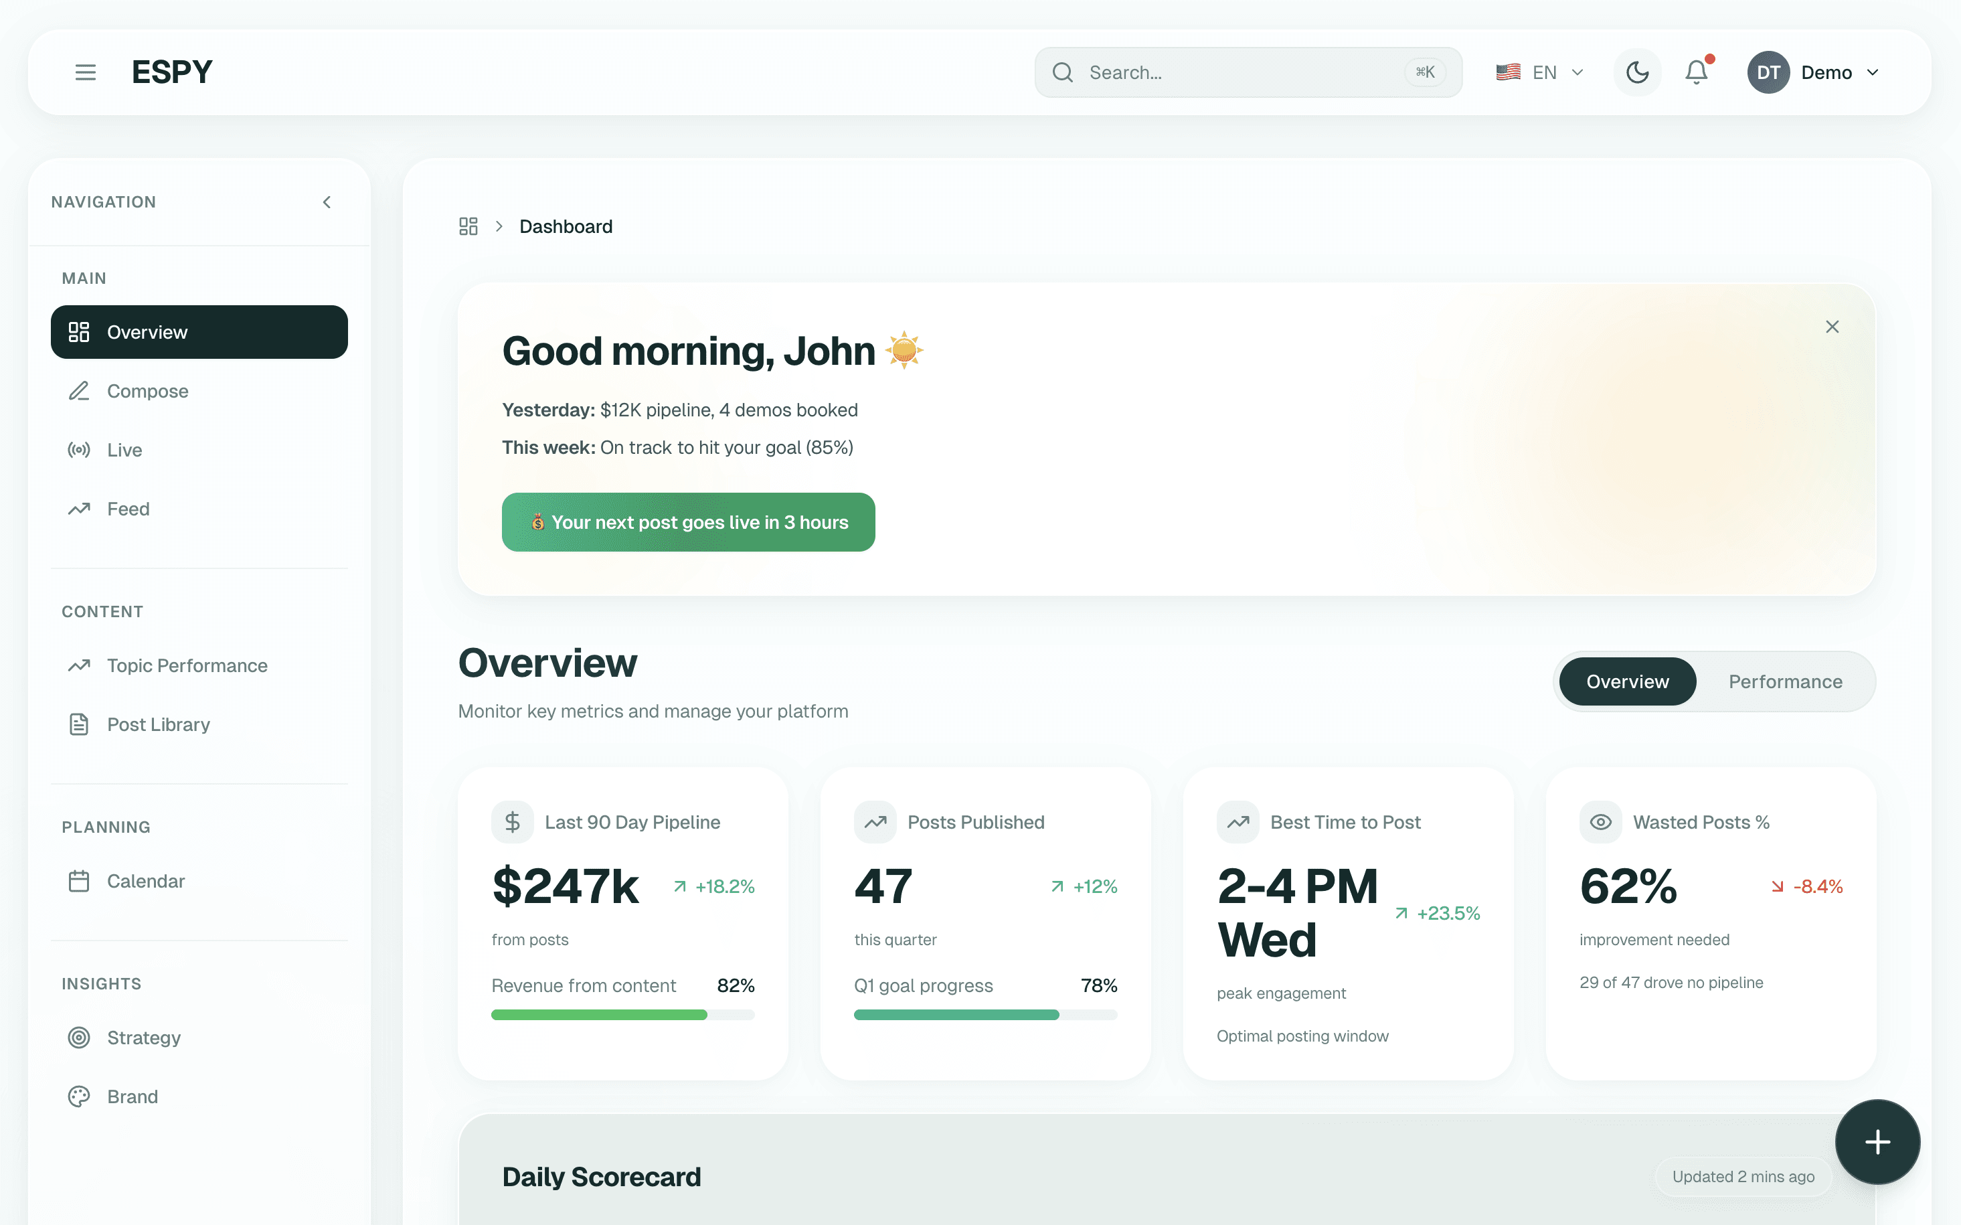
Task: Open Live from the sidebar
Action: [x=124, y=450]
